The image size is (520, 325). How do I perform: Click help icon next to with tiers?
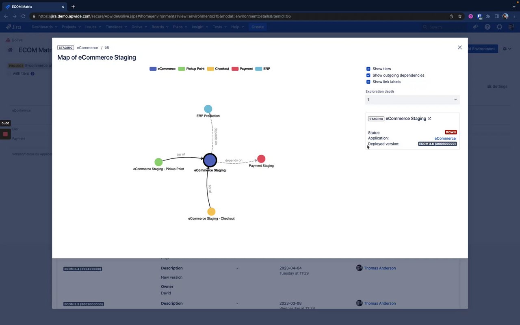32,74
